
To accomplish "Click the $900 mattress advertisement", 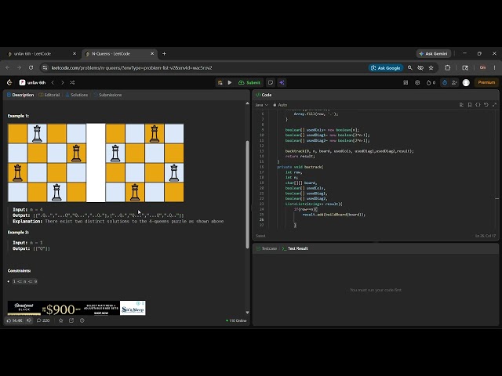I will [77, 308].
